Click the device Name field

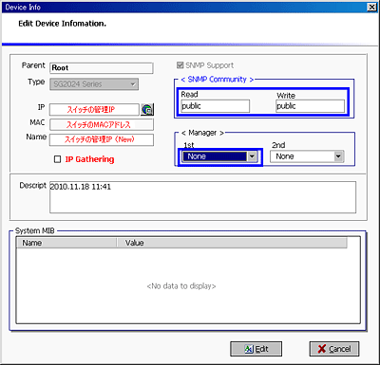[x=102, y=139]
